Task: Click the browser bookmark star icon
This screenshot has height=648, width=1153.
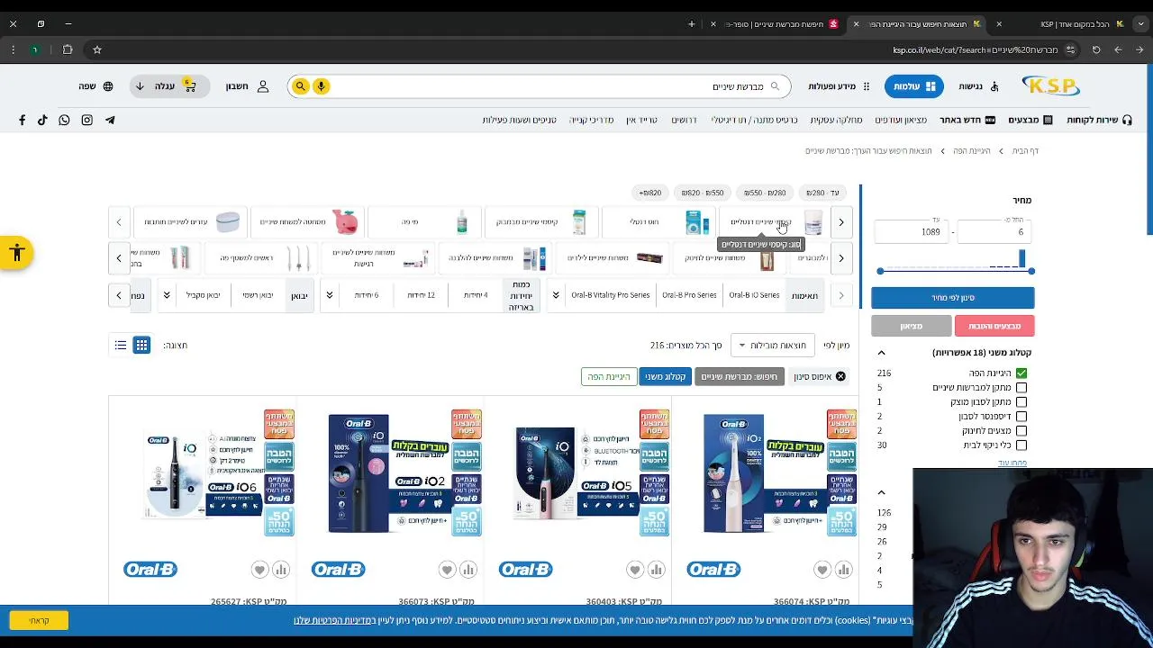Action: (97, 49)
